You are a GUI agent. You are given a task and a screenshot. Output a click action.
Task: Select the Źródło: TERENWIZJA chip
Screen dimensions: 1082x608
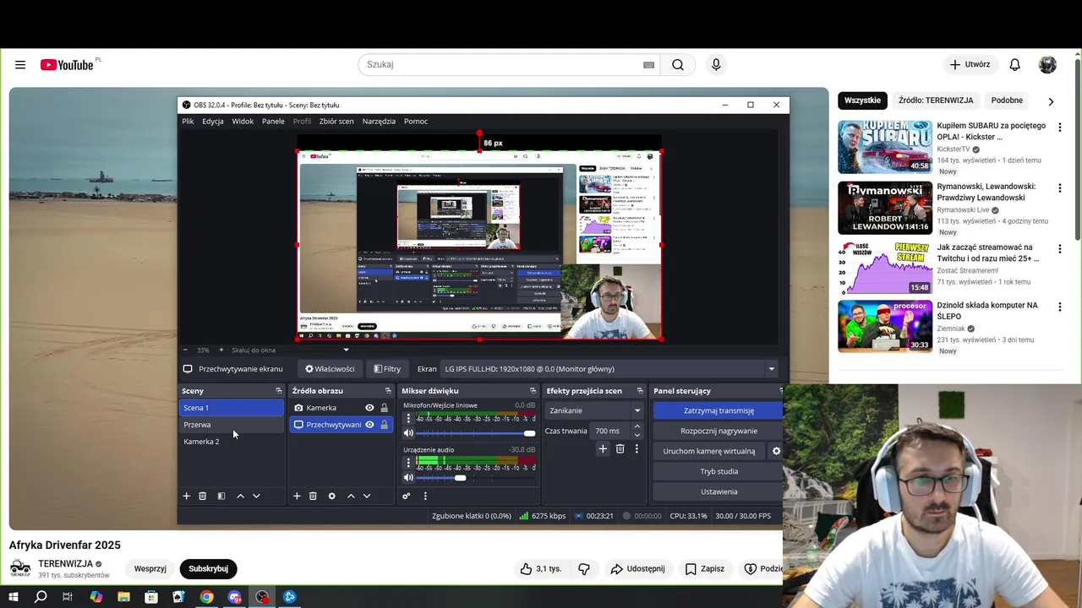point(936,100)
